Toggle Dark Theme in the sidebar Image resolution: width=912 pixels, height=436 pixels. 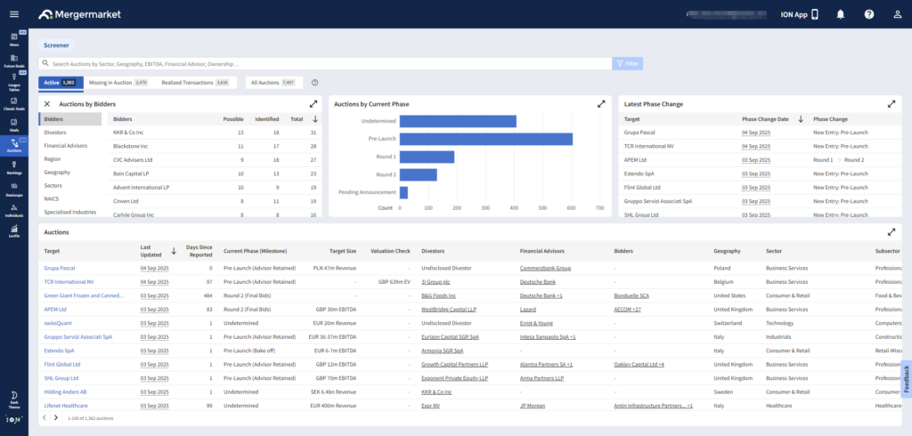pos(14,398)
